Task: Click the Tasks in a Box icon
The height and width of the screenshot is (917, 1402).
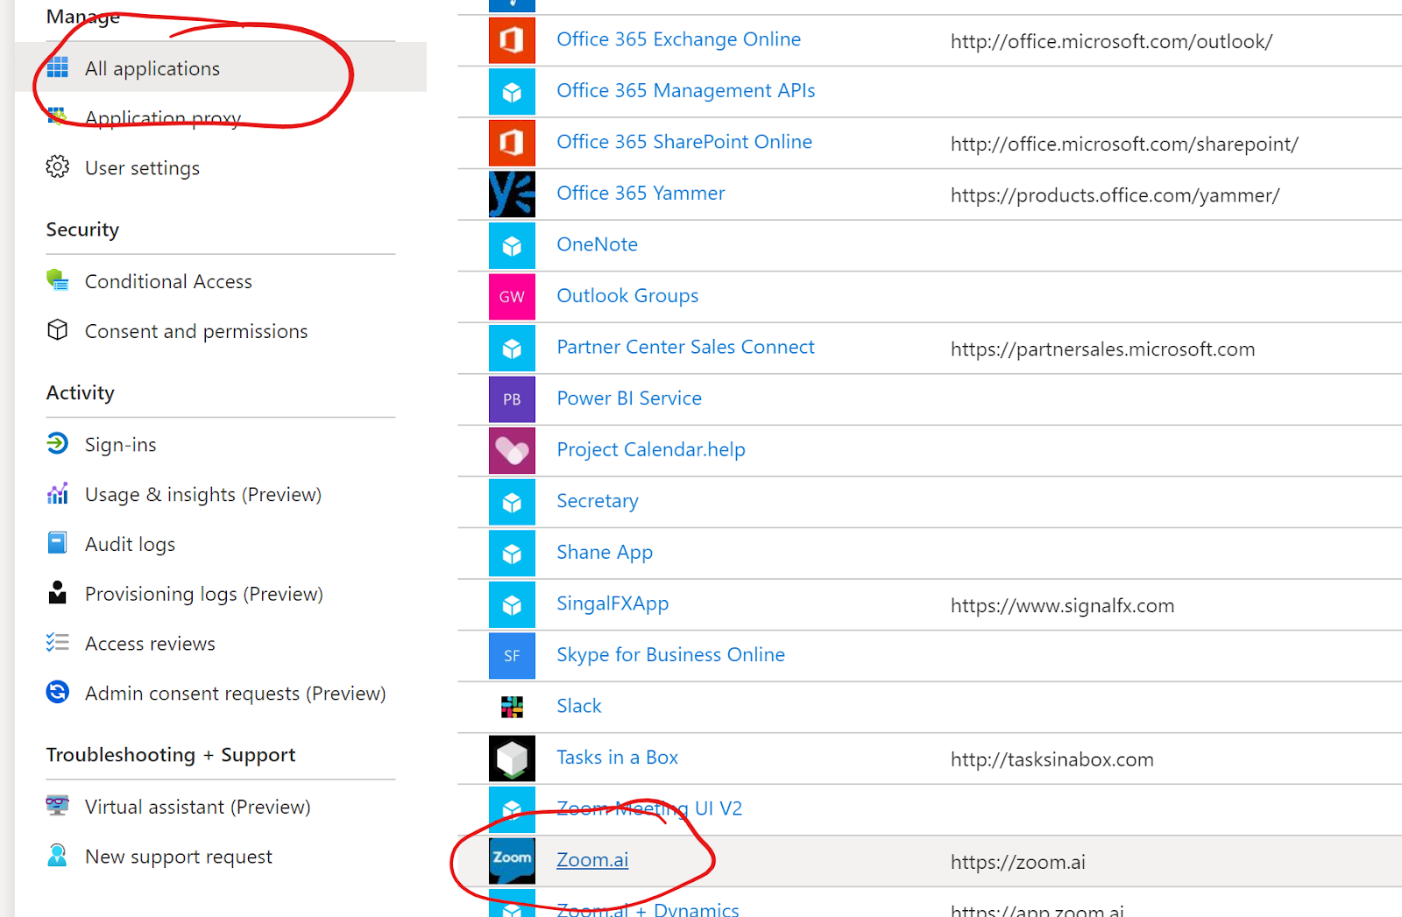Action: (x=512, y=758)
